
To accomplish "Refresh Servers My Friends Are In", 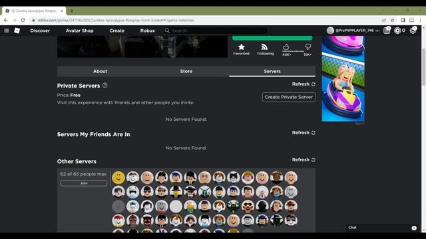I will pyautogui.click(x=304, y=133).
